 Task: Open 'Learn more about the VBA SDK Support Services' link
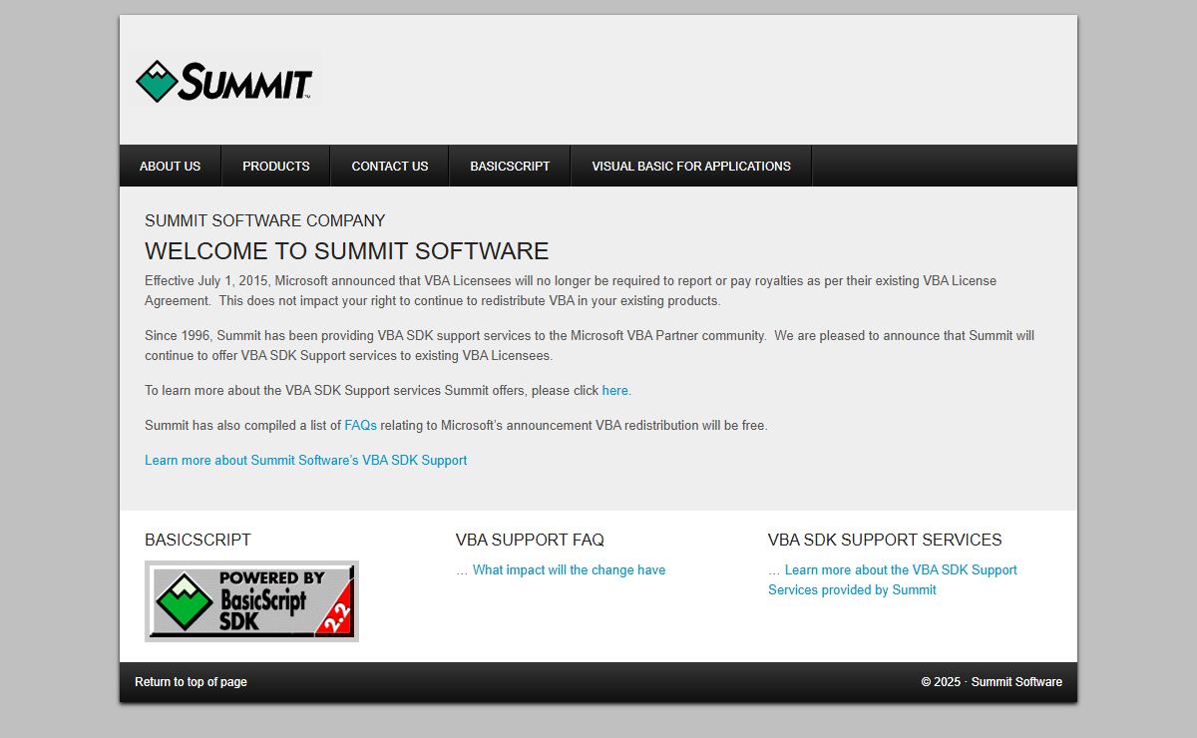coord(893,580)
